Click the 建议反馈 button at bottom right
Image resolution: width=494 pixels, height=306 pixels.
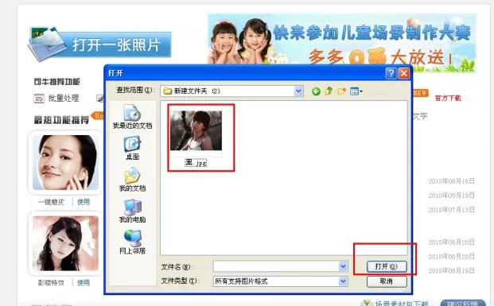[462, 303]
